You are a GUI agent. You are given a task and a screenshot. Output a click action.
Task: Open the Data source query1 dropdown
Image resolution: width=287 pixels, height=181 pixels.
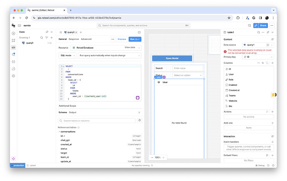click(258, 45)
